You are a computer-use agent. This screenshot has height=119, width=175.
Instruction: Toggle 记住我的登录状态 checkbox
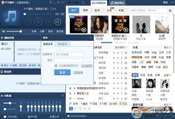56,66
